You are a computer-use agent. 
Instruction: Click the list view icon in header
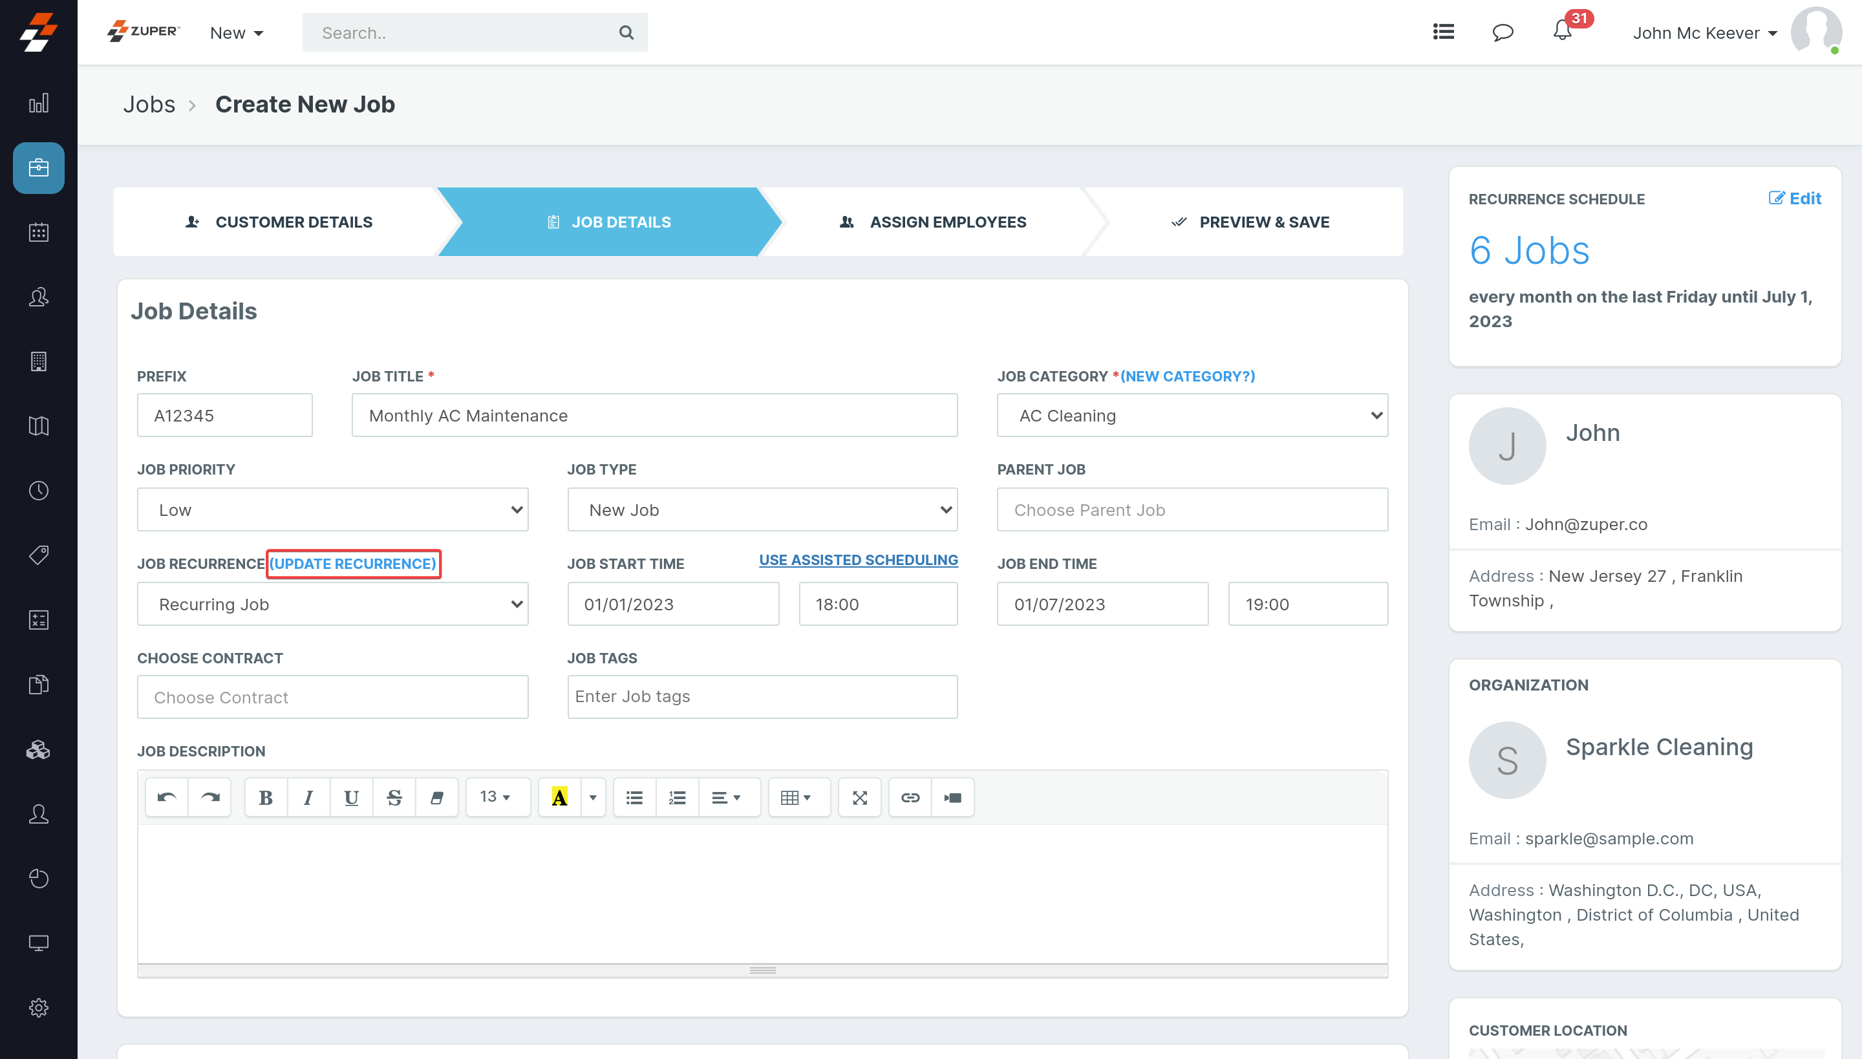coord(1443,32)
